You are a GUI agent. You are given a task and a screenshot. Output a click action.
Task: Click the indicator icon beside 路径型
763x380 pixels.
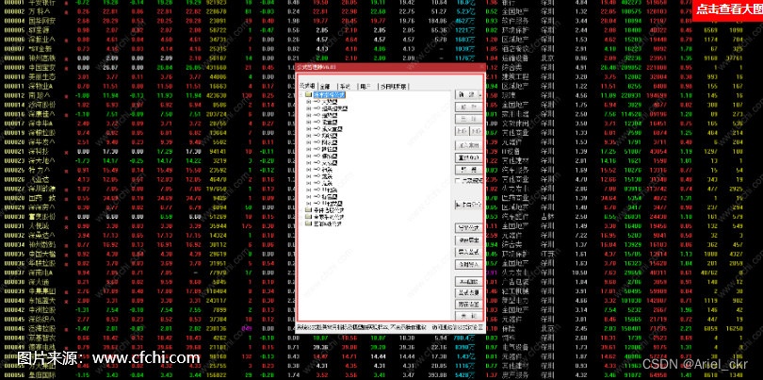317,149
